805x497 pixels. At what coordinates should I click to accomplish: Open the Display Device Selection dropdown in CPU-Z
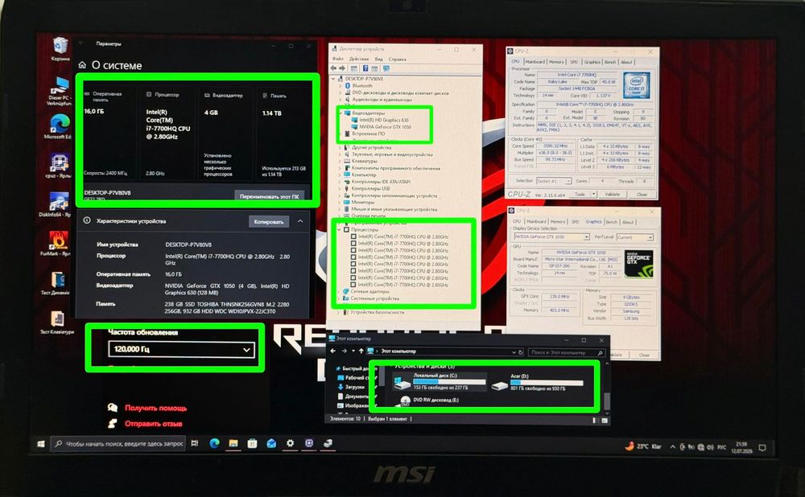(552, 237)
